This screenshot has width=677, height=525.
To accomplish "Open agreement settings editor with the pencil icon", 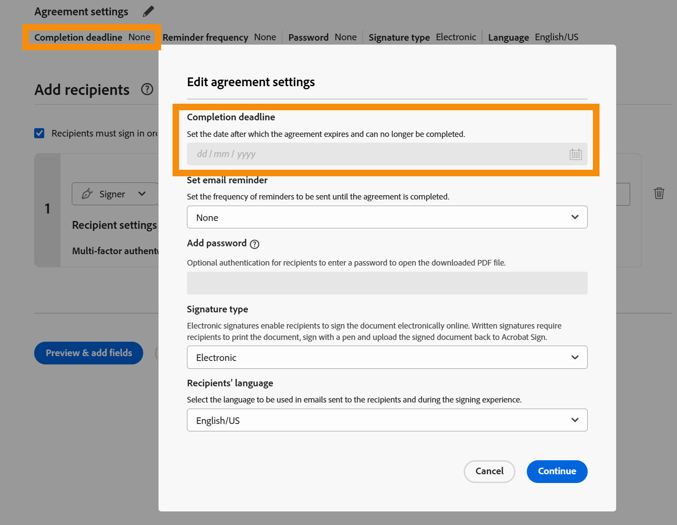I will [x=148, y=11].
